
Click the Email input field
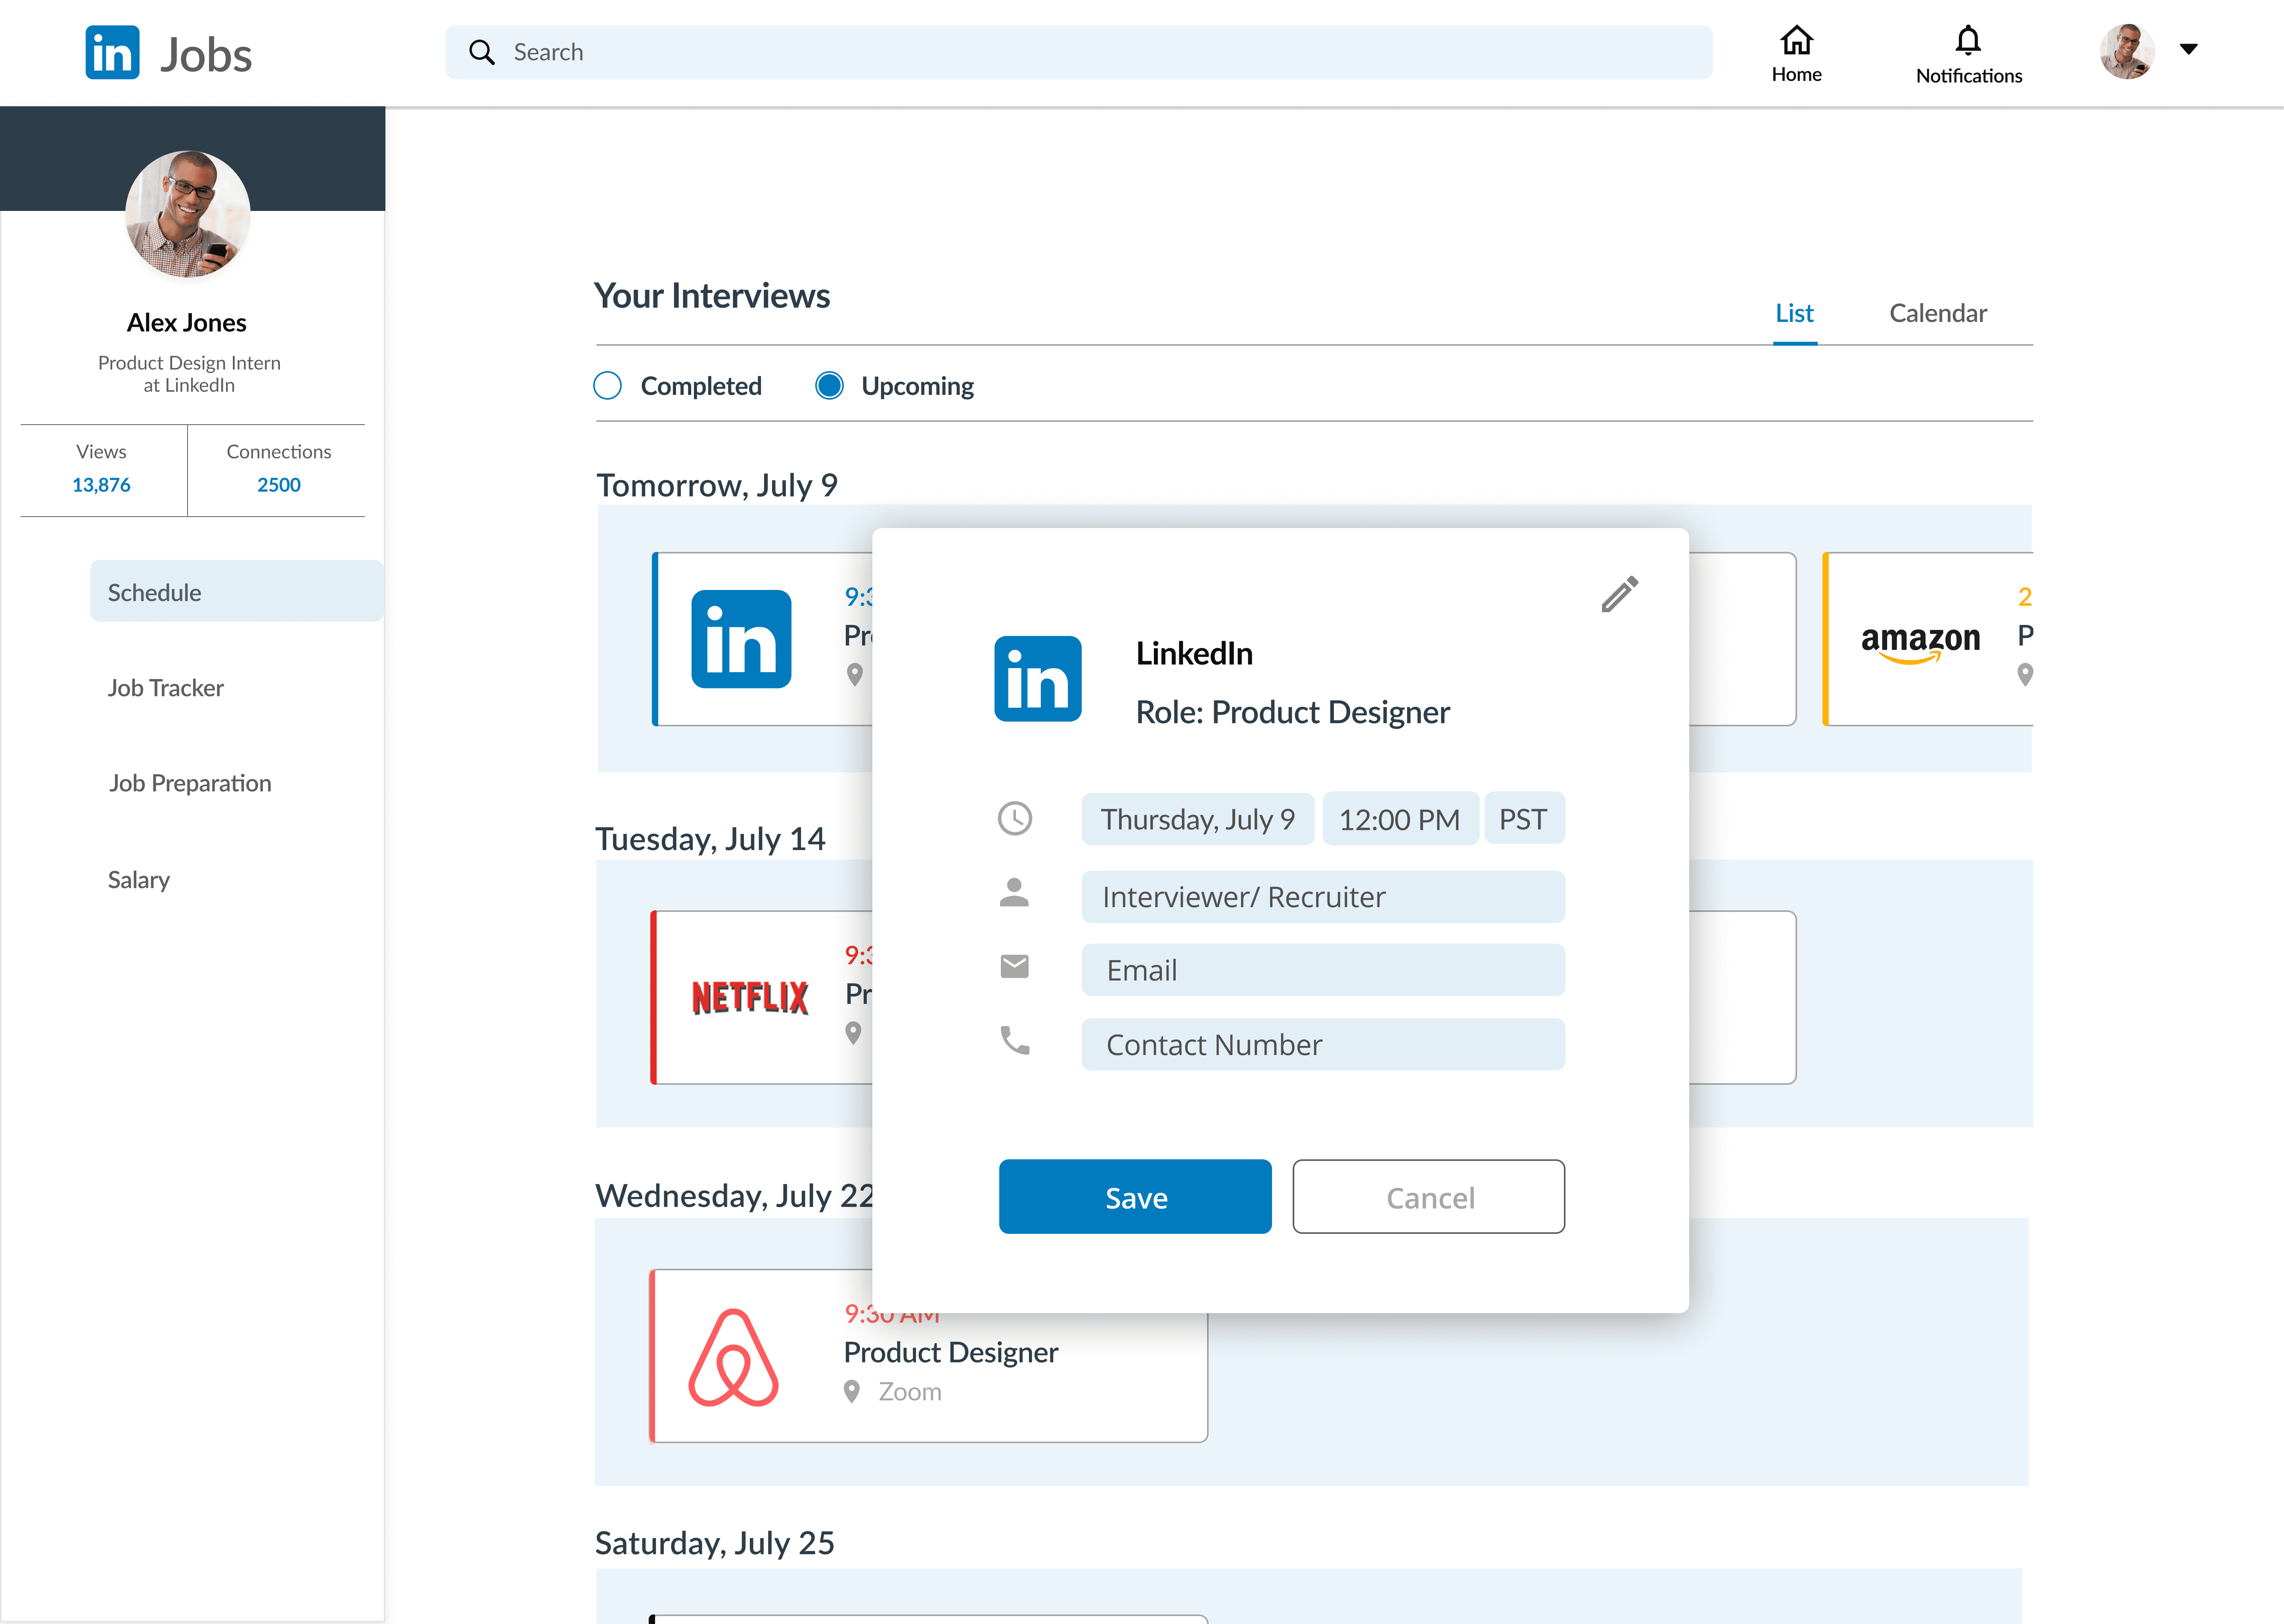1322,970
